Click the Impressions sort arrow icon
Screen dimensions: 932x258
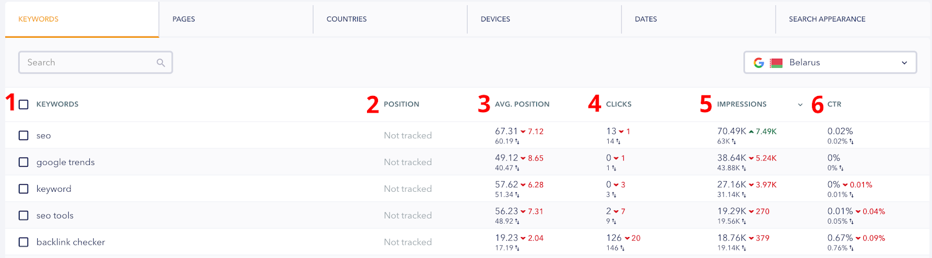(x=800, y=105)
